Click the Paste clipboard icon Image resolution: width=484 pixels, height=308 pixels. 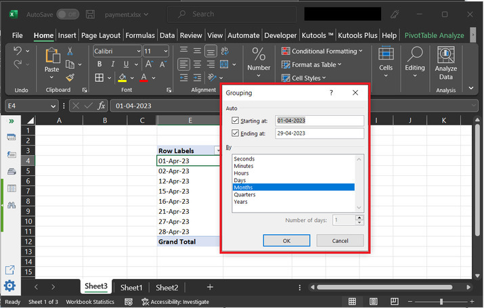coord(53,56)
